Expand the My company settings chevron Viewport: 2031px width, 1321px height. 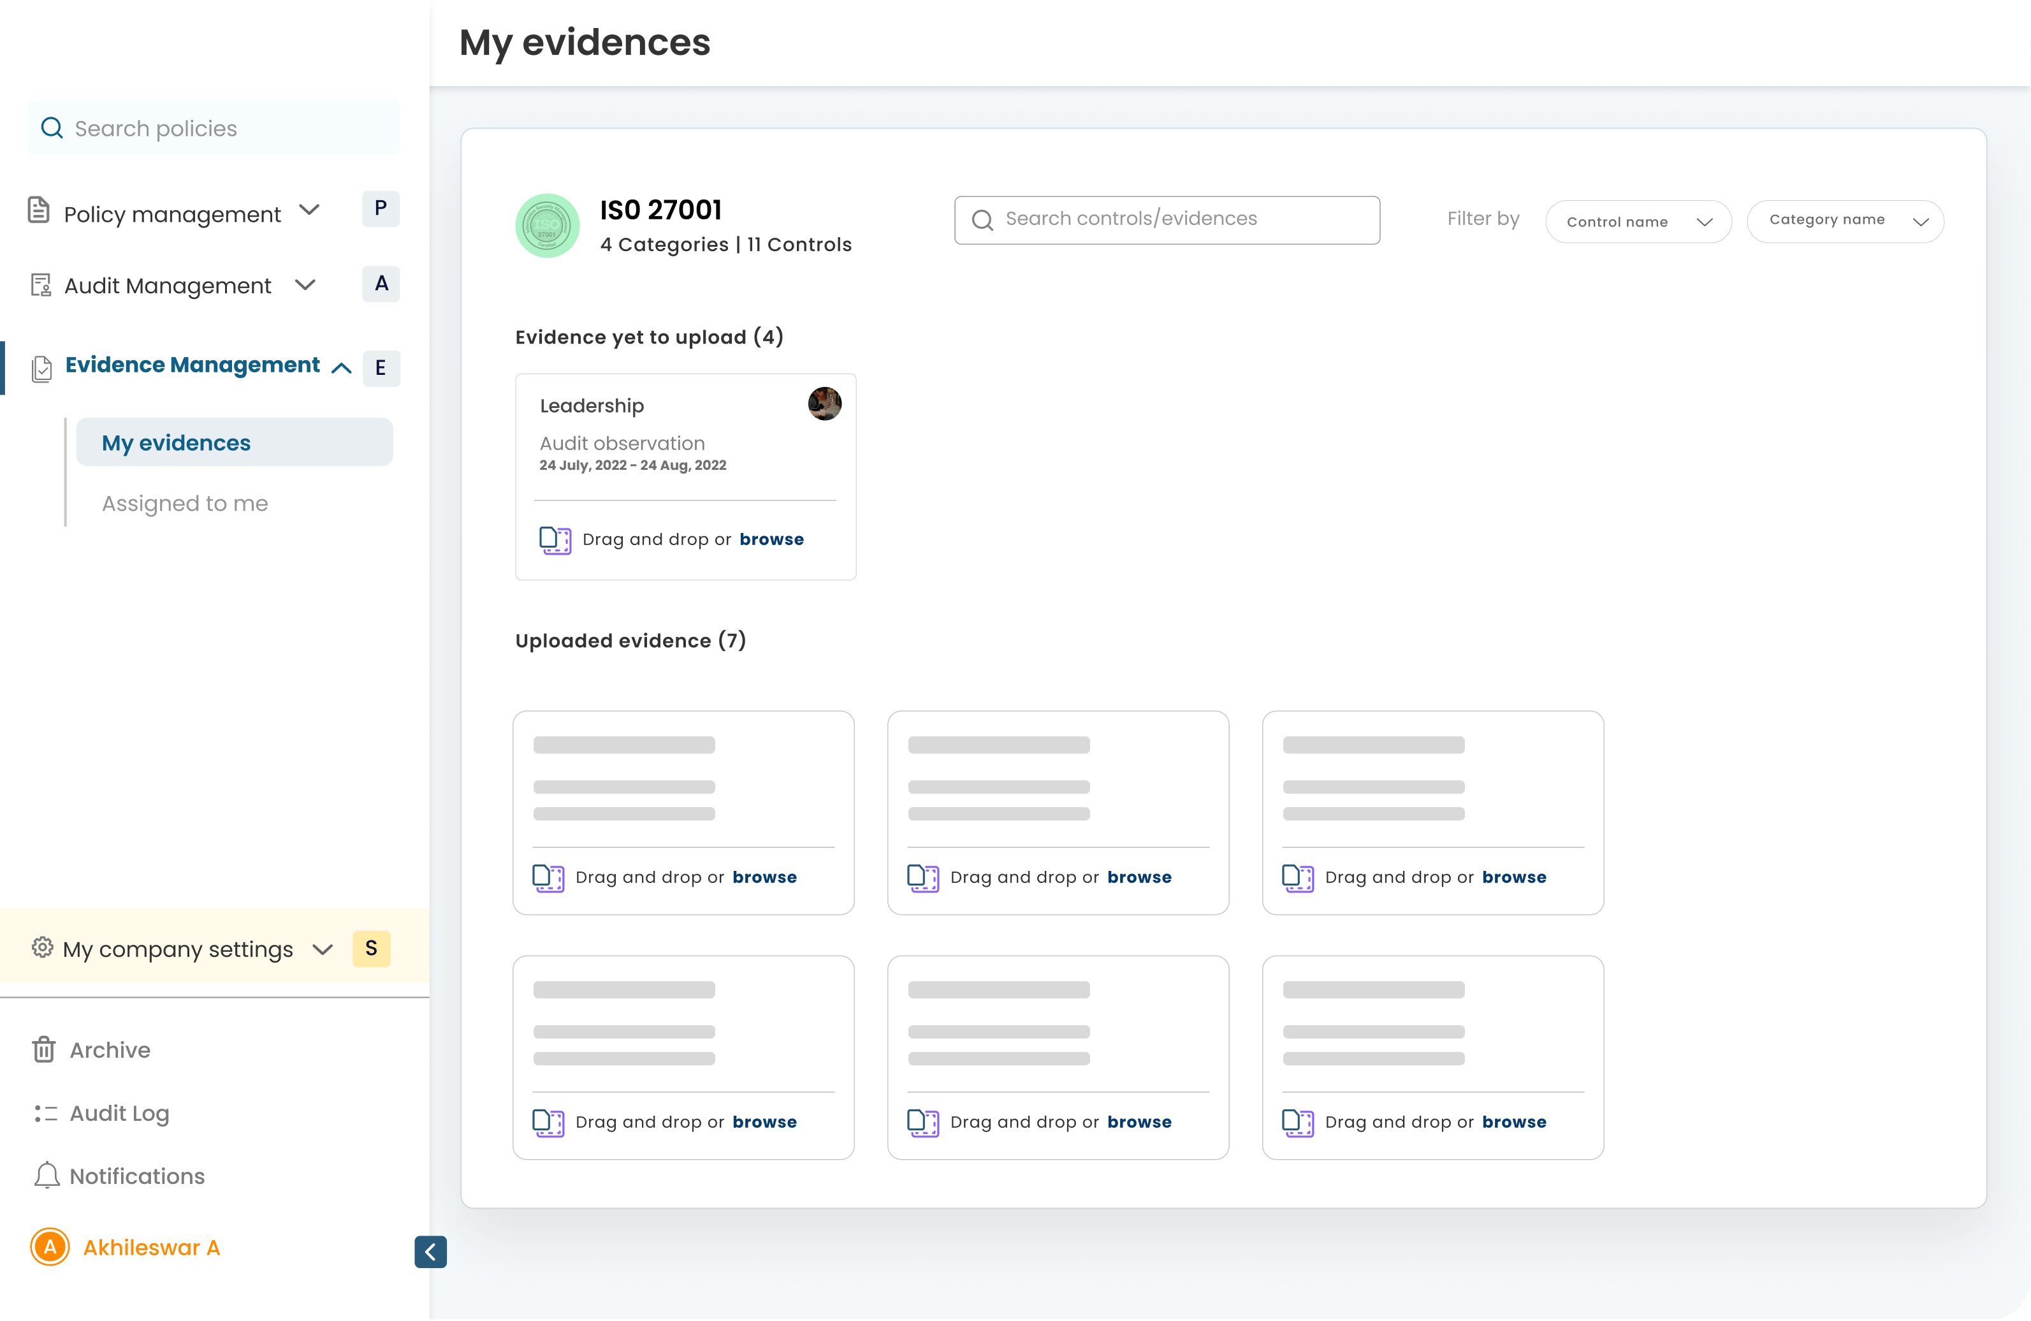point(323,950)
